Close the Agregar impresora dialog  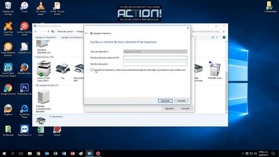tap(188, 28)
